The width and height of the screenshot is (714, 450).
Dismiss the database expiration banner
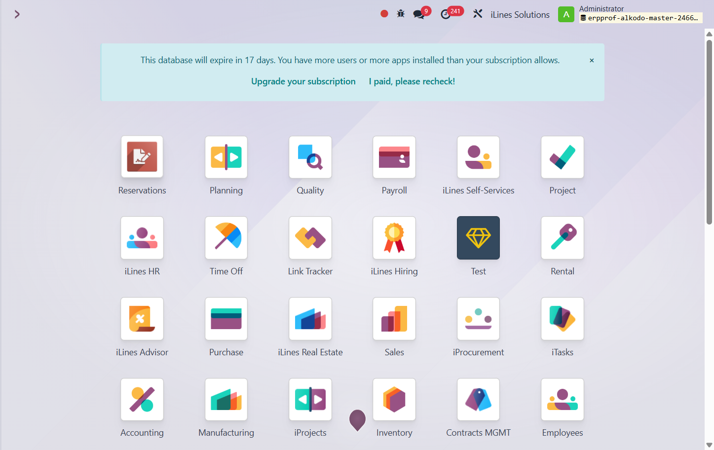point(592,60)
